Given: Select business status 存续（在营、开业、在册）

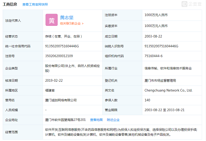Looking at the screenshot, I should [x=64, y=36].
